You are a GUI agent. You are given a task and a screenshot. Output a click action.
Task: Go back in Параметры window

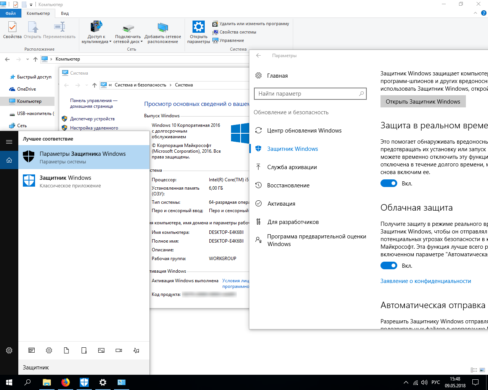[x=258, y=56]
